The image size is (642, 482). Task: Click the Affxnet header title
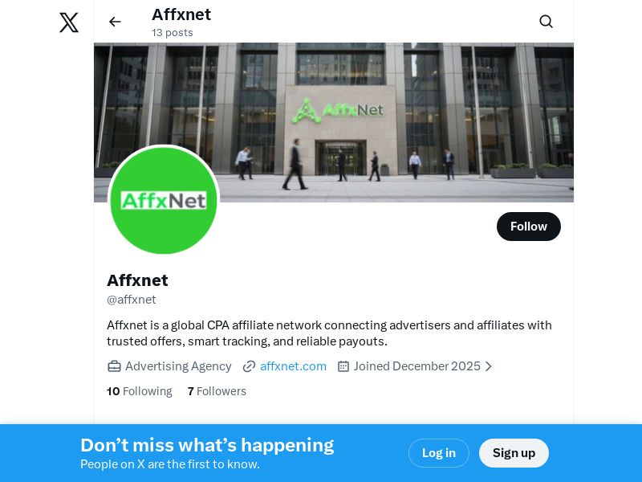(181, 14)
